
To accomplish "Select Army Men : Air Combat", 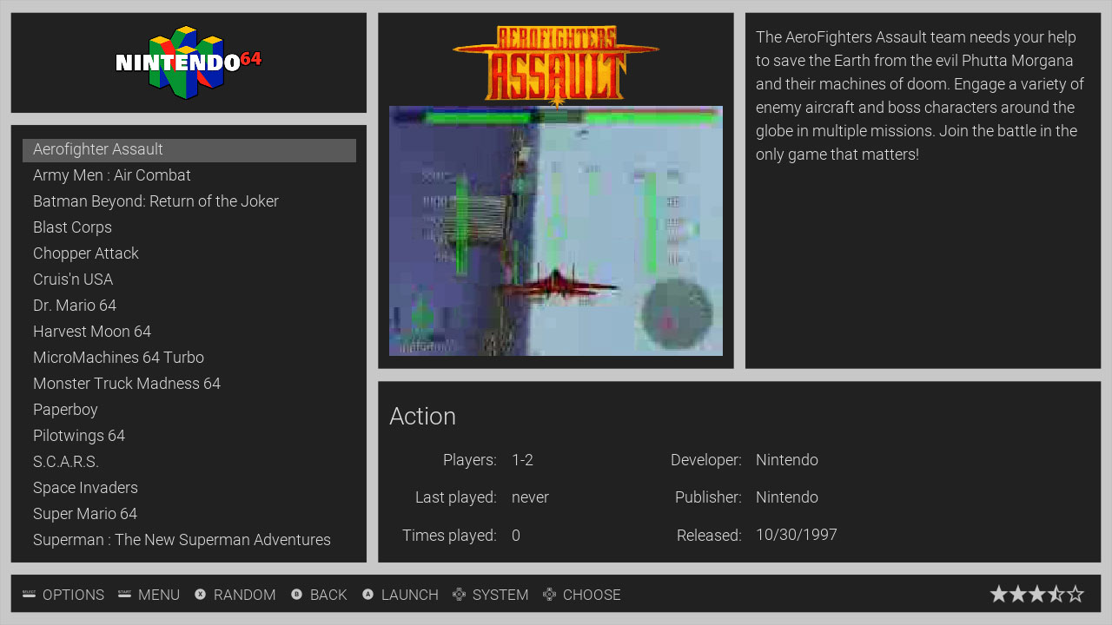I will click(189, 175).
